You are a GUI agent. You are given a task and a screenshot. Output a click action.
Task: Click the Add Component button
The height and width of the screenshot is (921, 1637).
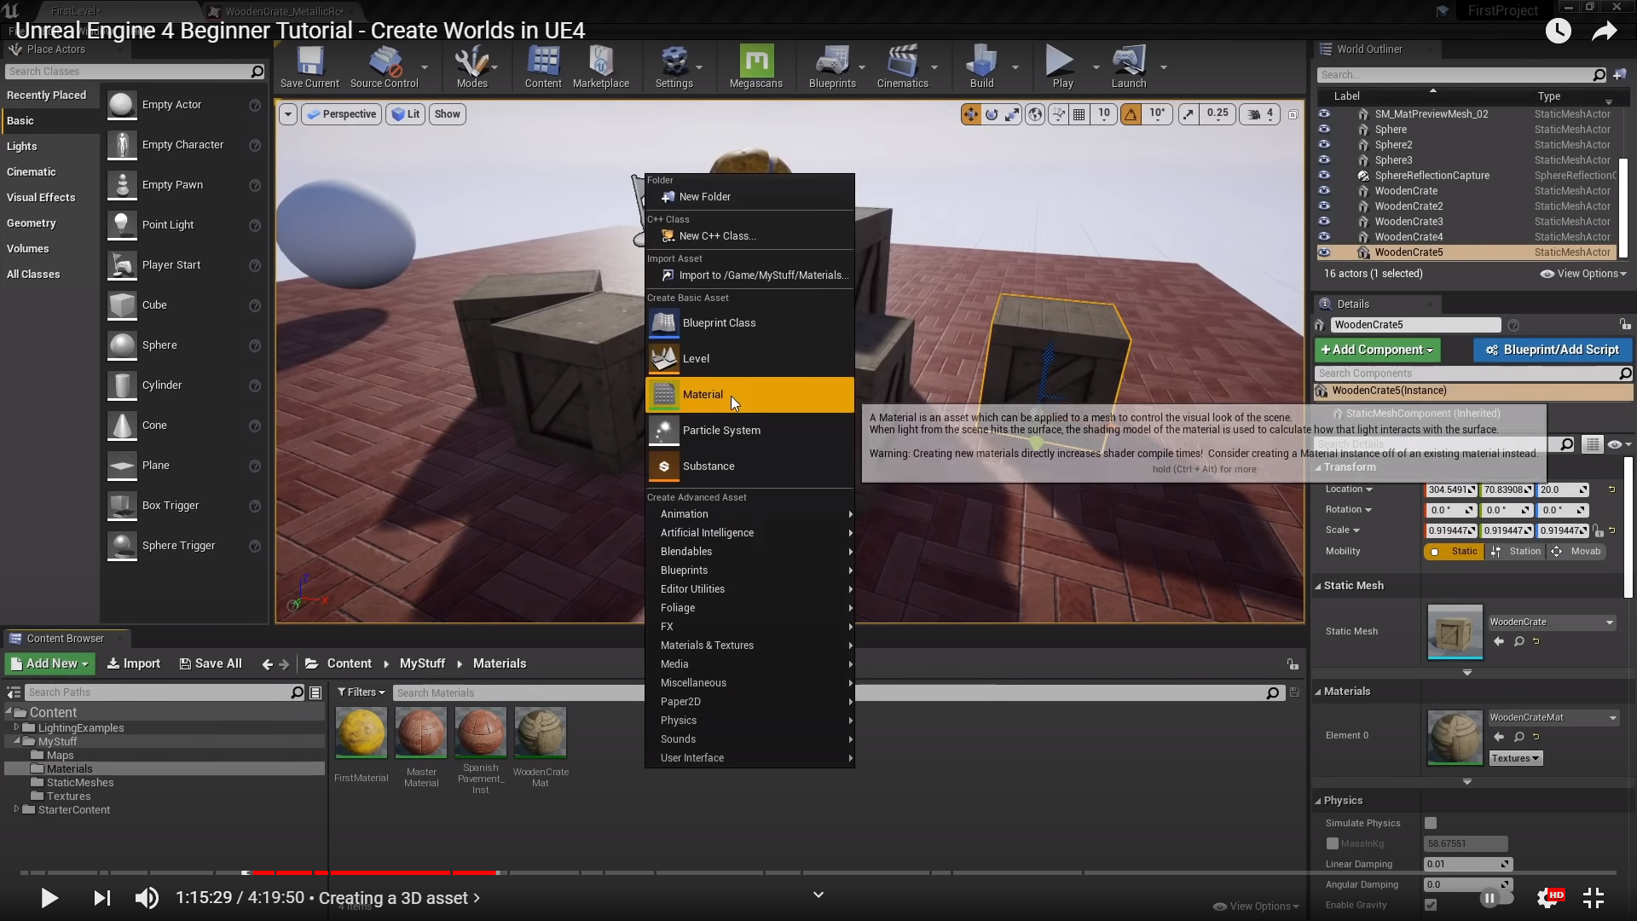(x=1377, y=350)
